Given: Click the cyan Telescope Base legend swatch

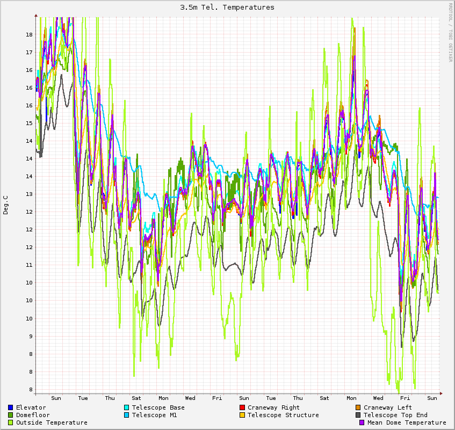Looking at the screenshot, I should [126, 407].
